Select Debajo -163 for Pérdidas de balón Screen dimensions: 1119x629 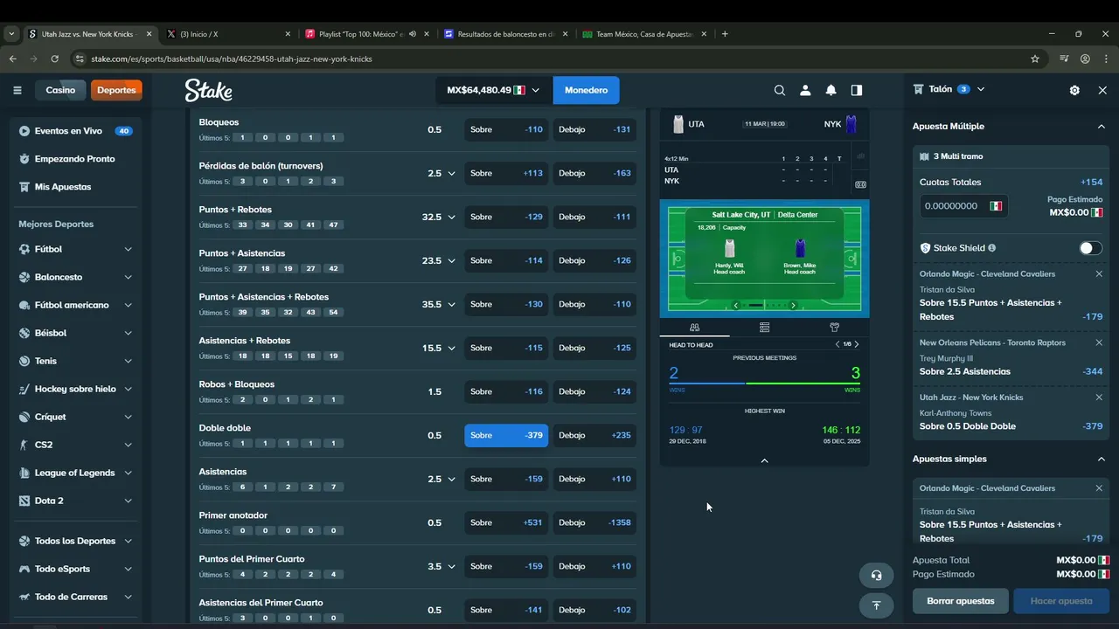tap(594, 173)
